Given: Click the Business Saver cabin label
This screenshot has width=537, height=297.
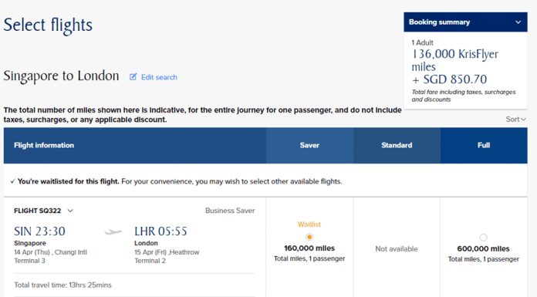Looking at the screenshot, I should pyautogui.click(x=230, y=211).
